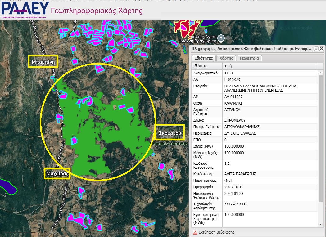This screenshot has height=237, width=326.
Task: Open the Γεωμετρία tab
Action: pyautogui.click(x=249, y=58)
